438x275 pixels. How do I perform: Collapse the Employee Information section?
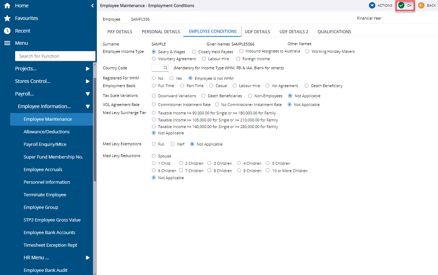tap(88, 106)
